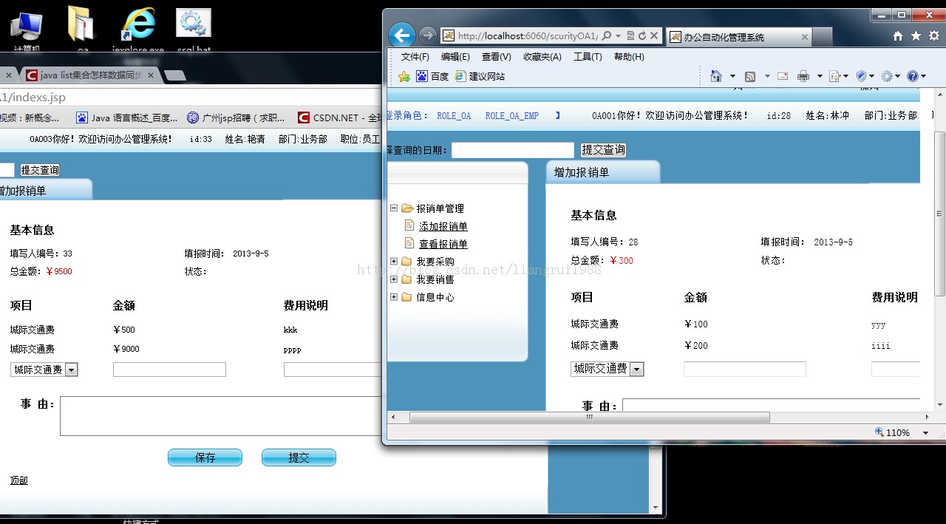Open the 百度 favorites bar shortcut
The width and height of the screenshot is (946, 524).
point(433,76)
